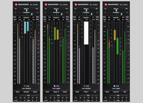Solo L channel in the Filter A meter

(x=80, y=98)
